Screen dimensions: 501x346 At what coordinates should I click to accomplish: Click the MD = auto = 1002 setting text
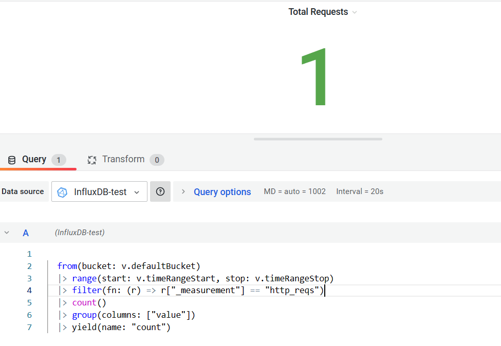(294, 191)
